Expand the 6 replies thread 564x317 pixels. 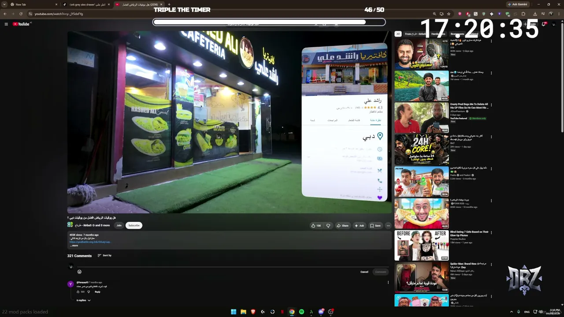pos(83,300)
